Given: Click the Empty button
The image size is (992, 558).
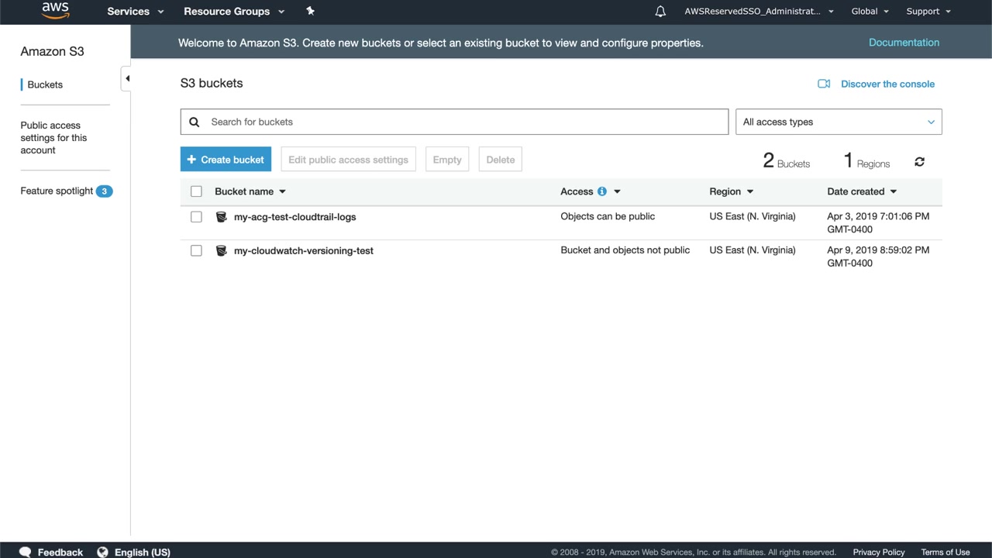Looking at the screenshot, I should tap(447, 160).
